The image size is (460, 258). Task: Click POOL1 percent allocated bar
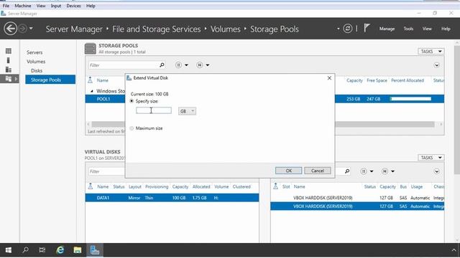(410, 99)
